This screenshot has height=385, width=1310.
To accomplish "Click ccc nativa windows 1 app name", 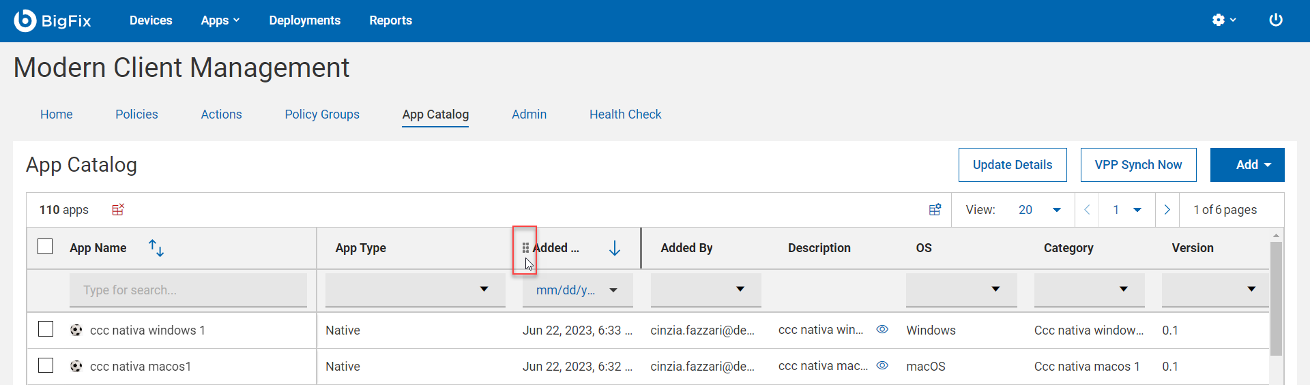I will click(147, 330).
